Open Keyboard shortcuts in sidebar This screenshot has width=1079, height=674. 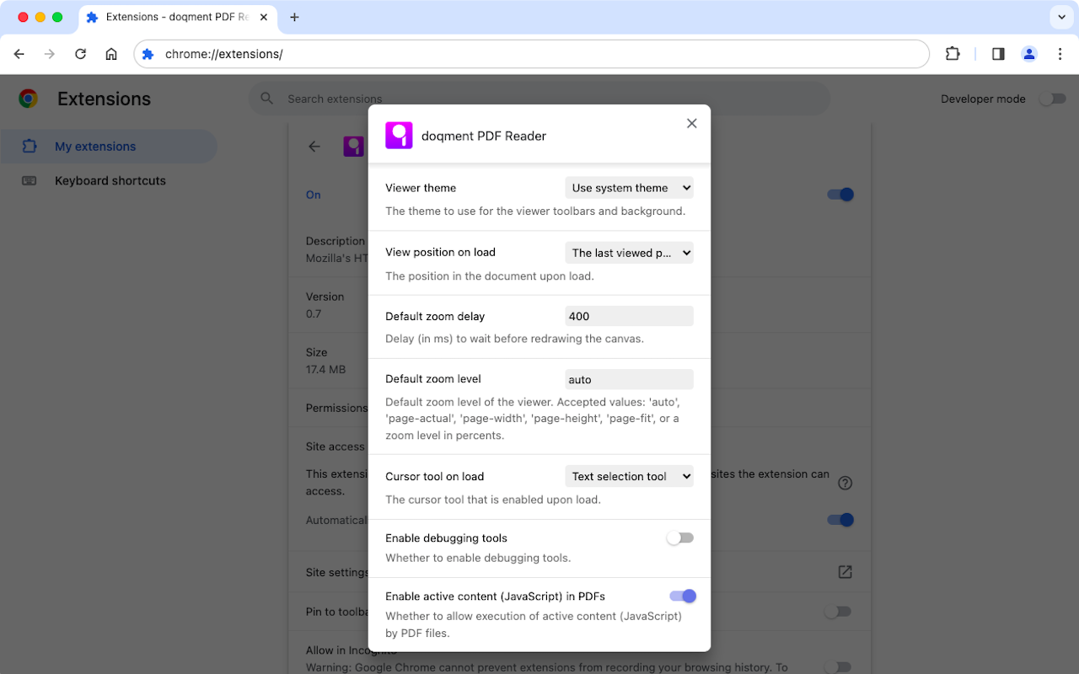[110, 181]
